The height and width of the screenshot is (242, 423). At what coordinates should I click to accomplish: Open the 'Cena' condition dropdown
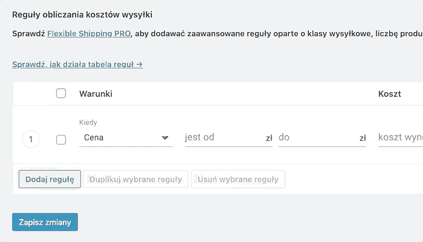(121, 138)
